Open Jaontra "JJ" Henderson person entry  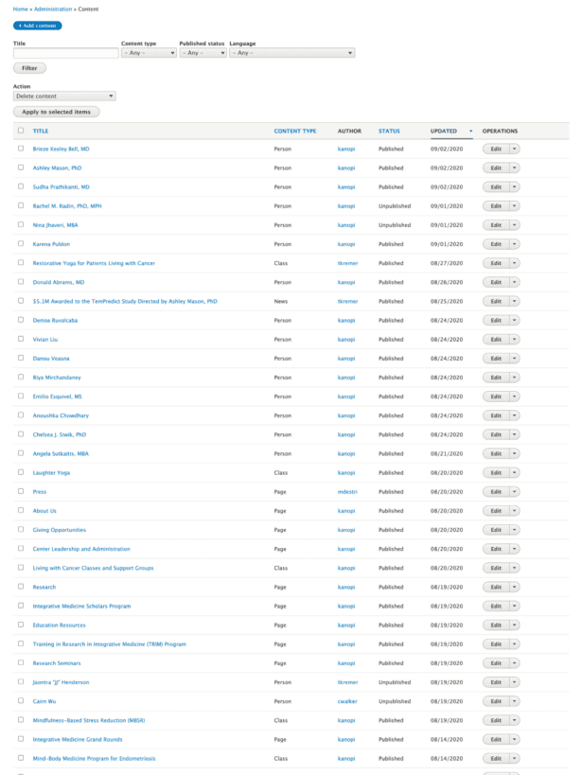[61, 682]
